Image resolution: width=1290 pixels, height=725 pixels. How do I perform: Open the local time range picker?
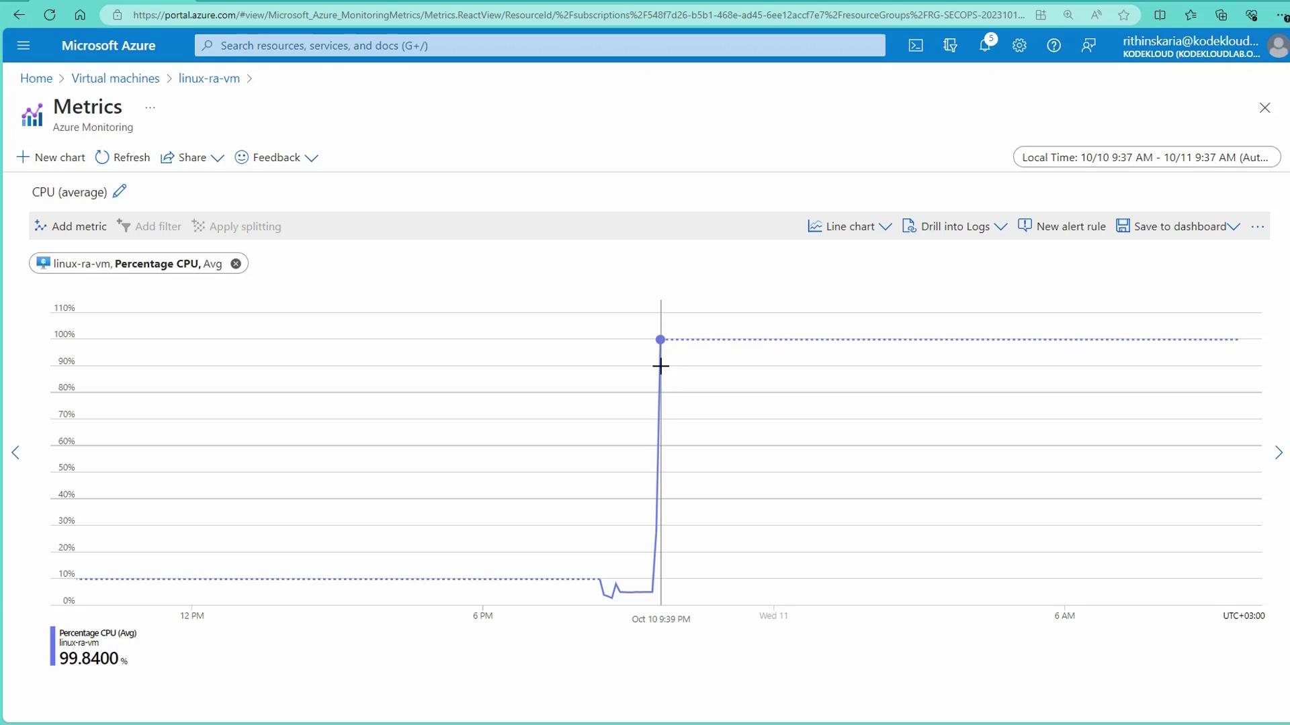[x=1146, y=157]
